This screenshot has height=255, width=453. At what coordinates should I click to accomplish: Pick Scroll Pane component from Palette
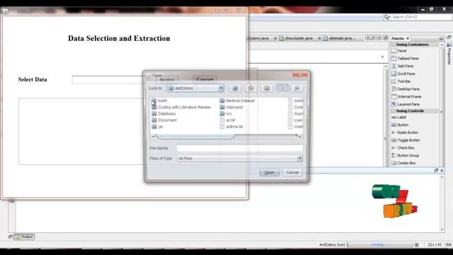[x=403, y=74]
